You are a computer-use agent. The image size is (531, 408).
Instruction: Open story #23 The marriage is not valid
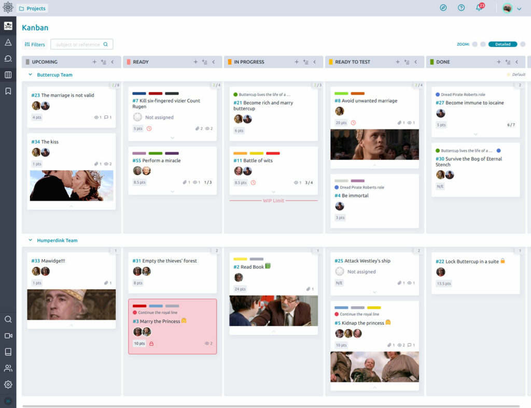click(x=63, y=95)
